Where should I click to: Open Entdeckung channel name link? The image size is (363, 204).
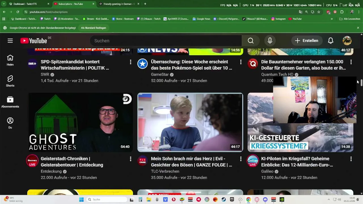[51, 171]
